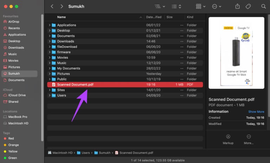Open Downloads in the sidebar
270x163 pixels.
pyautogui.click(x=19, y=48)
